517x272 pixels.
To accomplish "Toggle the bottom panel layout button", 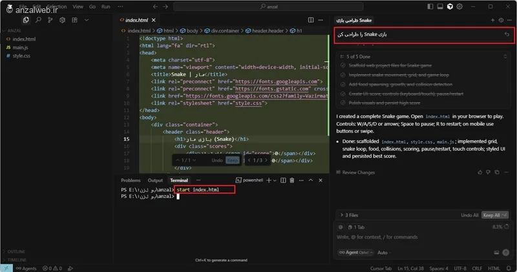I will click(x=439, y=6).
